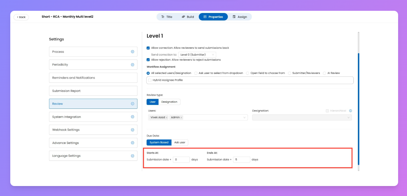This screenshot has width=407, height=196.
Task: Open Process settings section
Action: click(x=93, y=52)
